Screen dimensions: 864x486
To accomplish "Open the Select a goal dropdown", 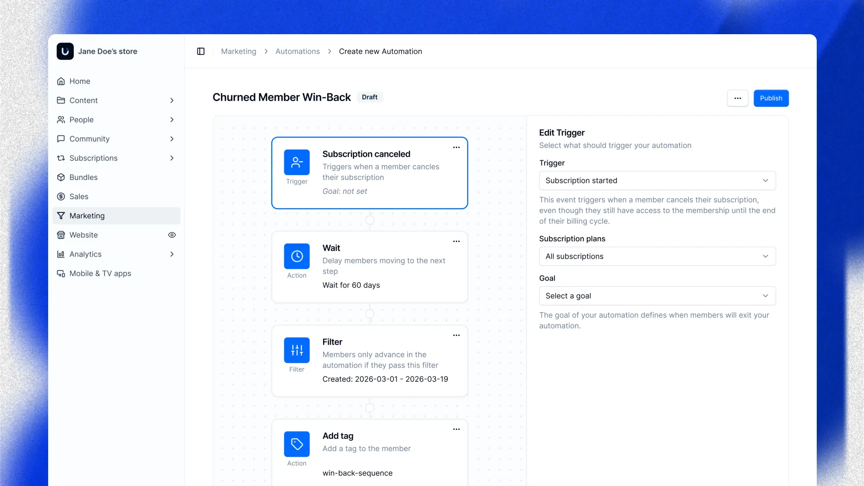I will (x=657, y=296).
